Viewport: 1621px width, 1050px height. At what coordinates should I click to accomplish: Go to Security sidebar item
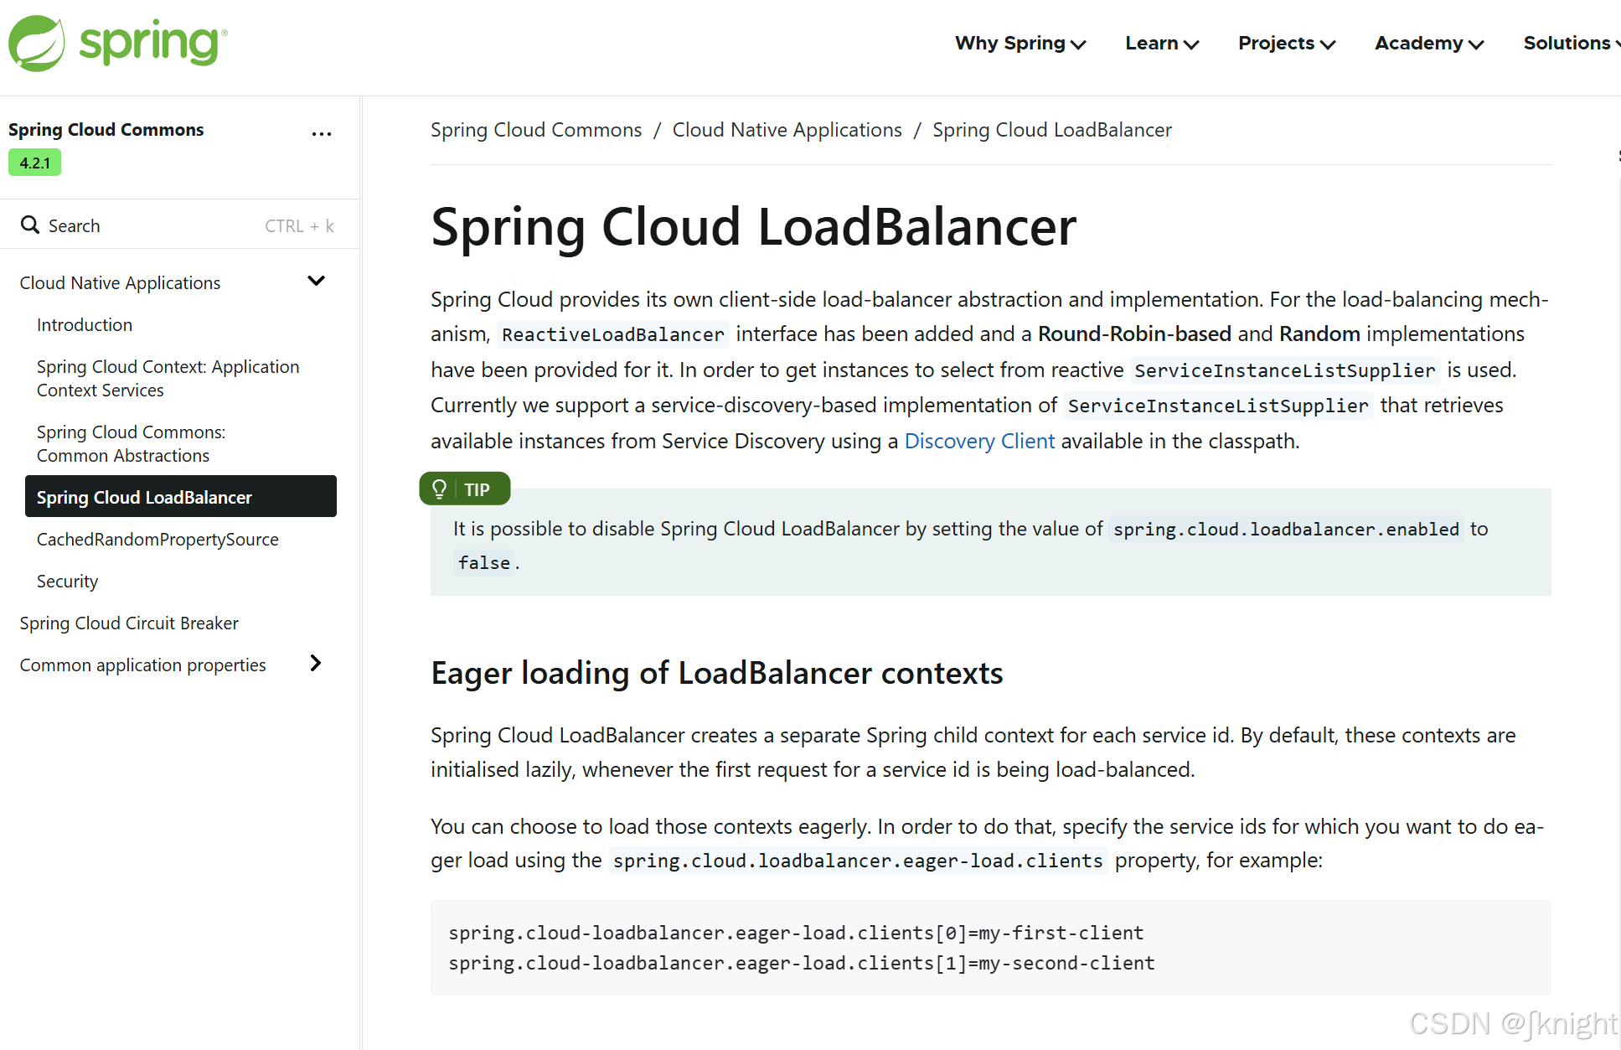tap(67, 582)
